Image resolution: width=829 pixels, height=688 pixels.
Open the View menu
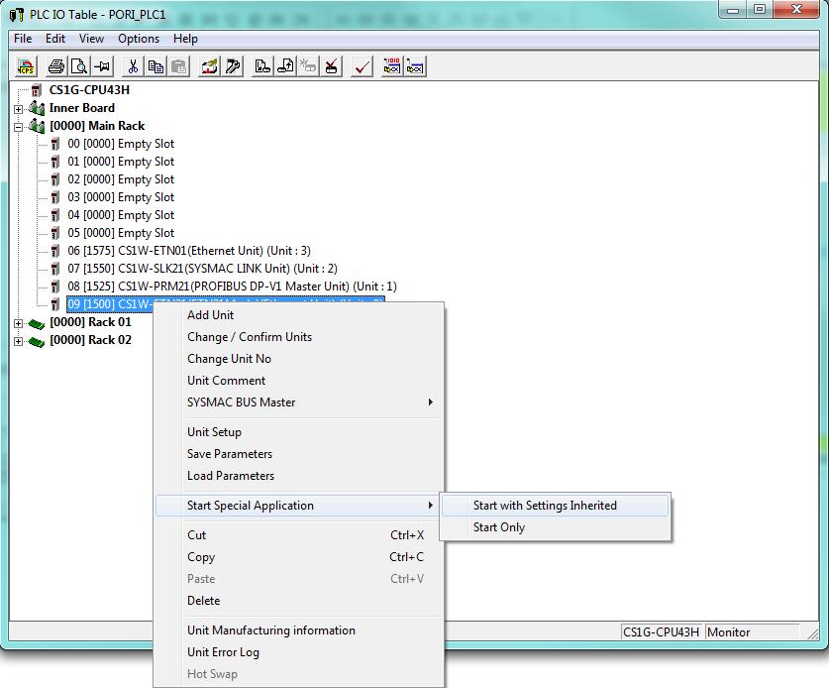[x=91, y=39]
